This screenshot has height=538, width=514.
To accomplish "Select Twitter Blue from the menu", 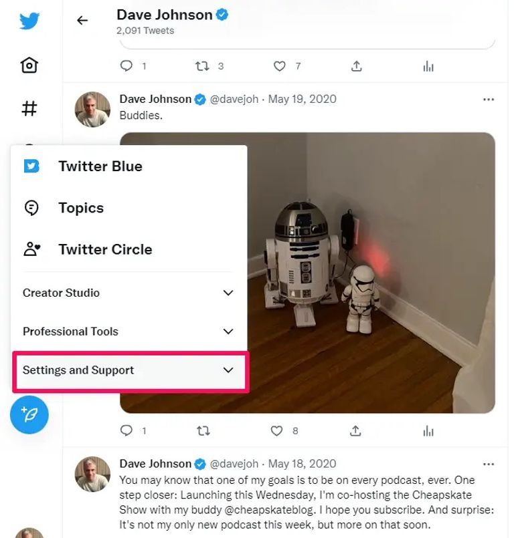I will coord(100,166).
